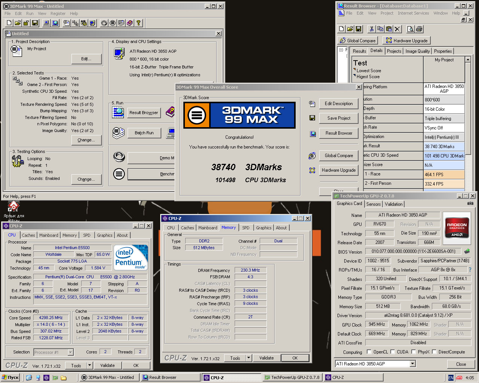Click the Lowest Score marker in Result Browser
Screen dimensions: 479x383
354,70
